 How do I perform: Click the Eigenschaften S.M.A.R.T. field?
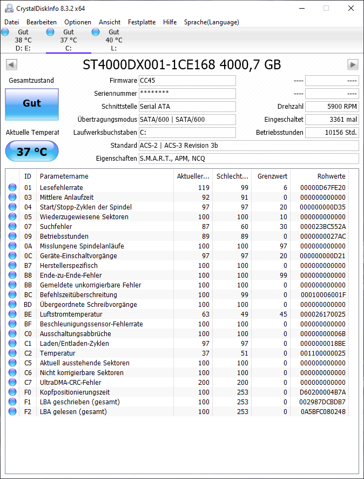click(x=249, y=159)
